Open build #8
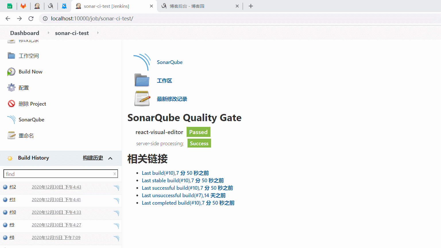441x248 pixels. coord(12,237)
